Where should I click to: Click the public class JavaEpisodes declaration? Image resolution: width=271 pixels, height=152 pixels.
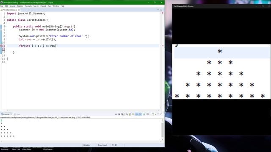click(28, 20)
